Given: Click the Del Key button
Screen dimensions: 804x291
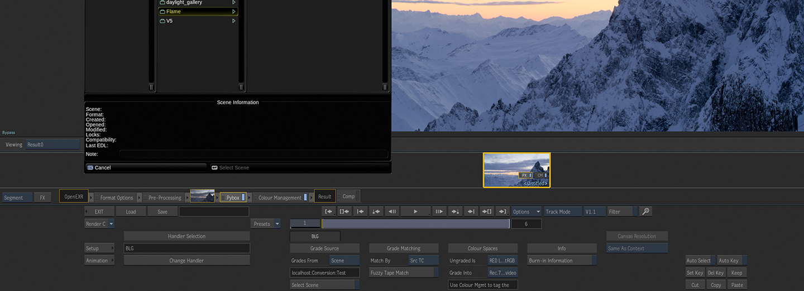Looking at the screenshot, I should click(716, 273).
